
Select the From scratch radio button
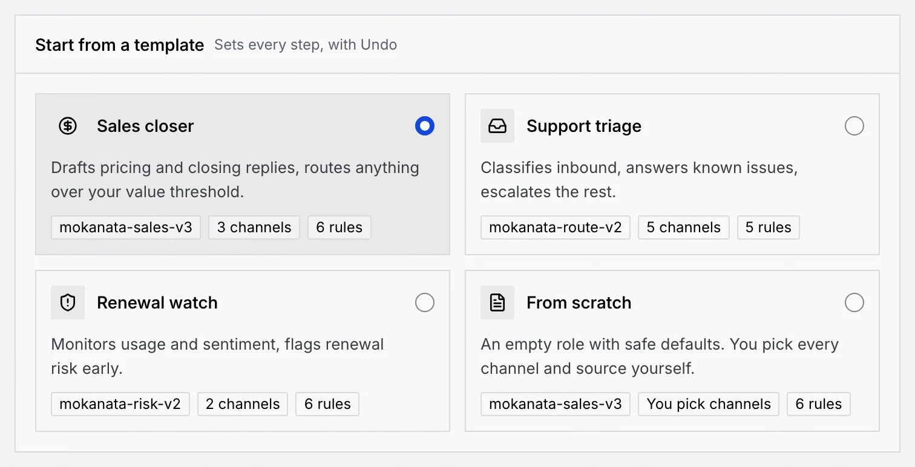(x=854, y=302)
